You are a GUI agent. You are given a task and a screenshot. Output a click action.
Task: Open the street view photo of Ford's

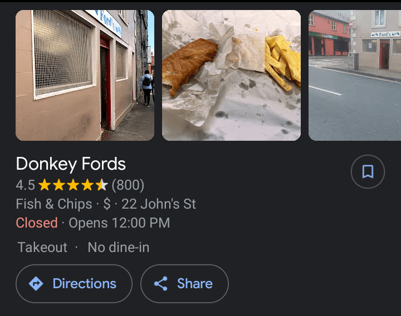pos(355,75)
